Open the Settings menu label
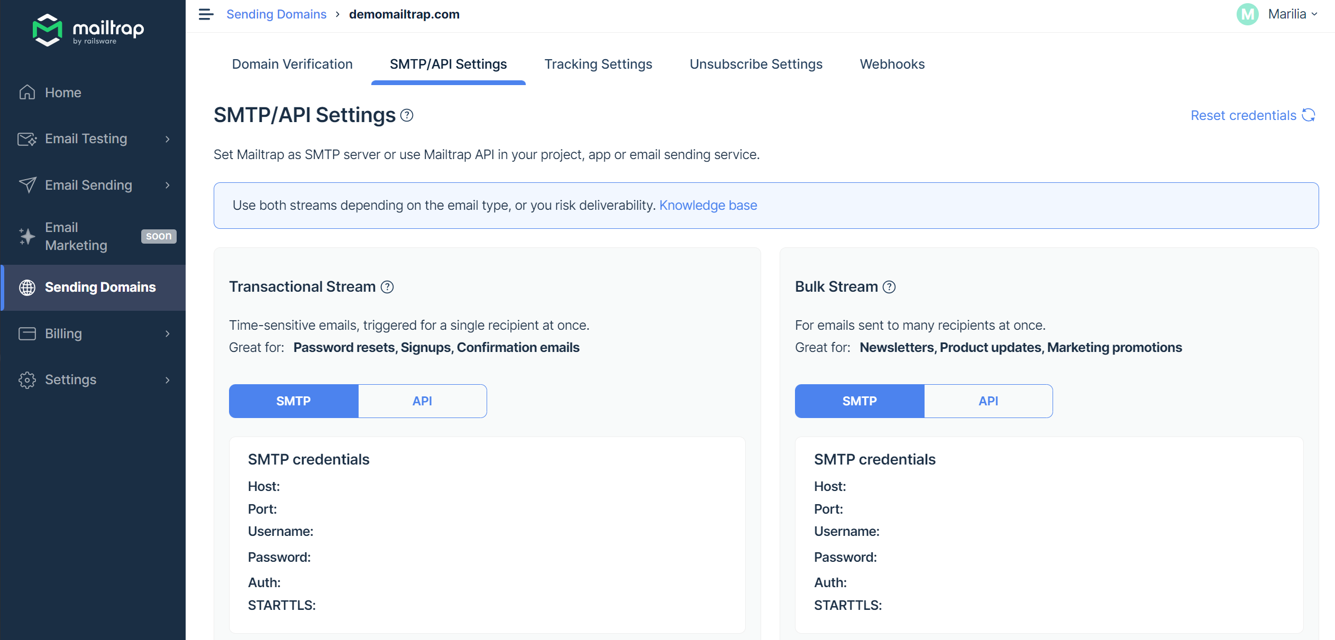 click(x=71, y=380)
